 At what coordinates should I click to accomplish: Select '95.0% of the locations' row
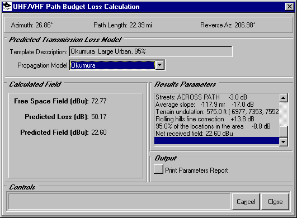click(216, 126)
